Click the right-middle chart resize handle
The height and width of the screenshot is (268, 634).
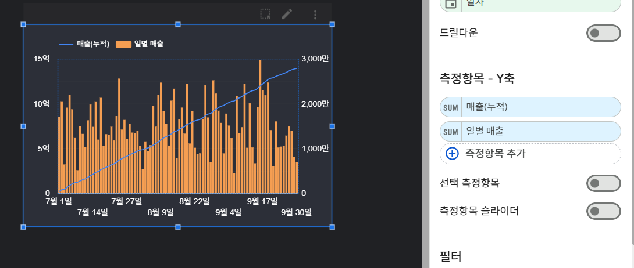(x=332, y=126)
